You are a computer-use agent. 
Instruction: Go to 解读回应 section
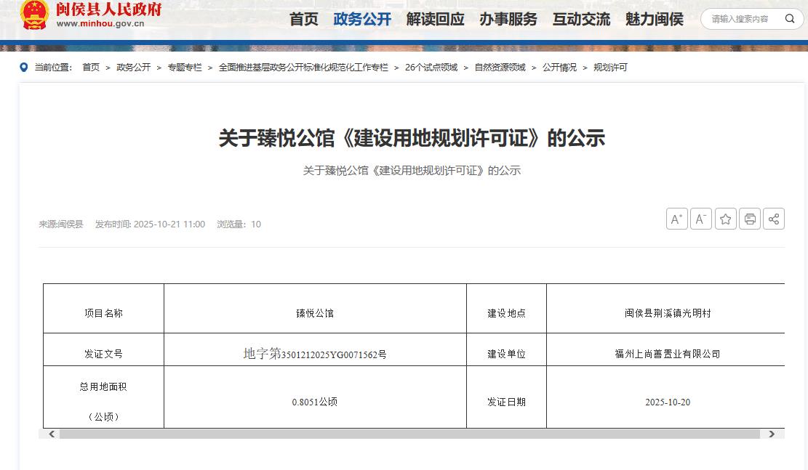pyautogui.click(x=435, y=19)
